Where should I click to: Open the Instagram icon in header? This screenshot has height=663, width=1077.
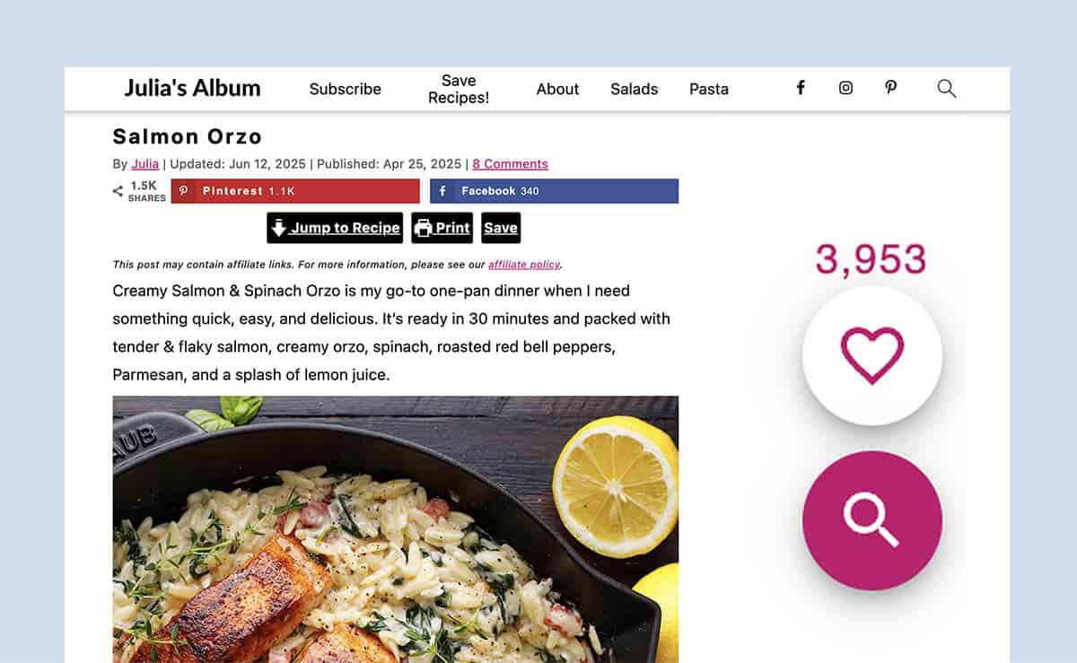tap(845, 88)
